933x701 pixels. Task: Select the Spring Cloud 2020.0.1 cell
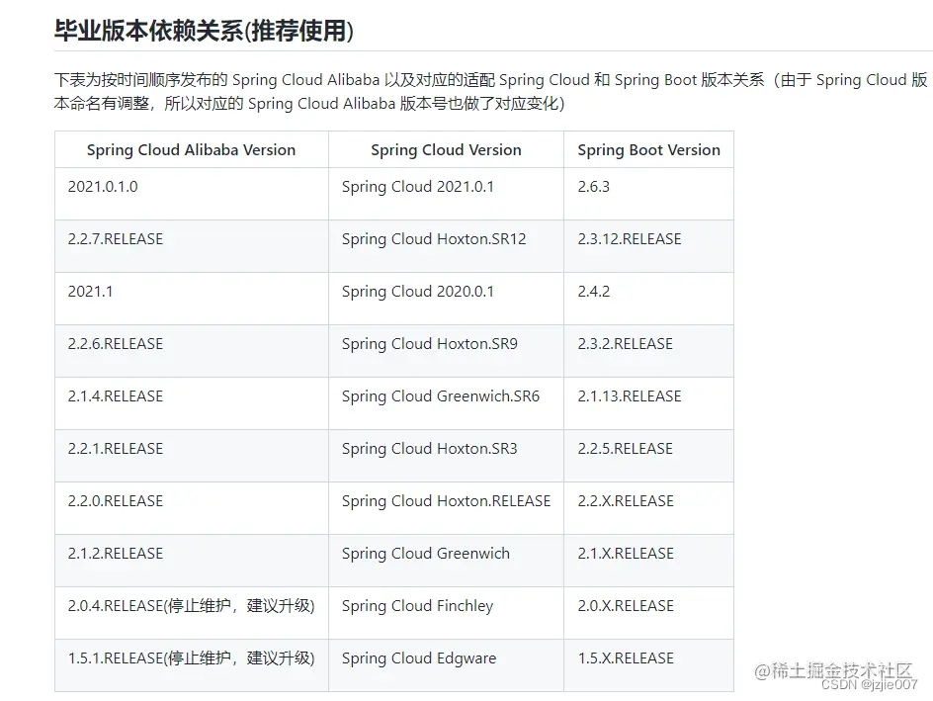point(447,299)
